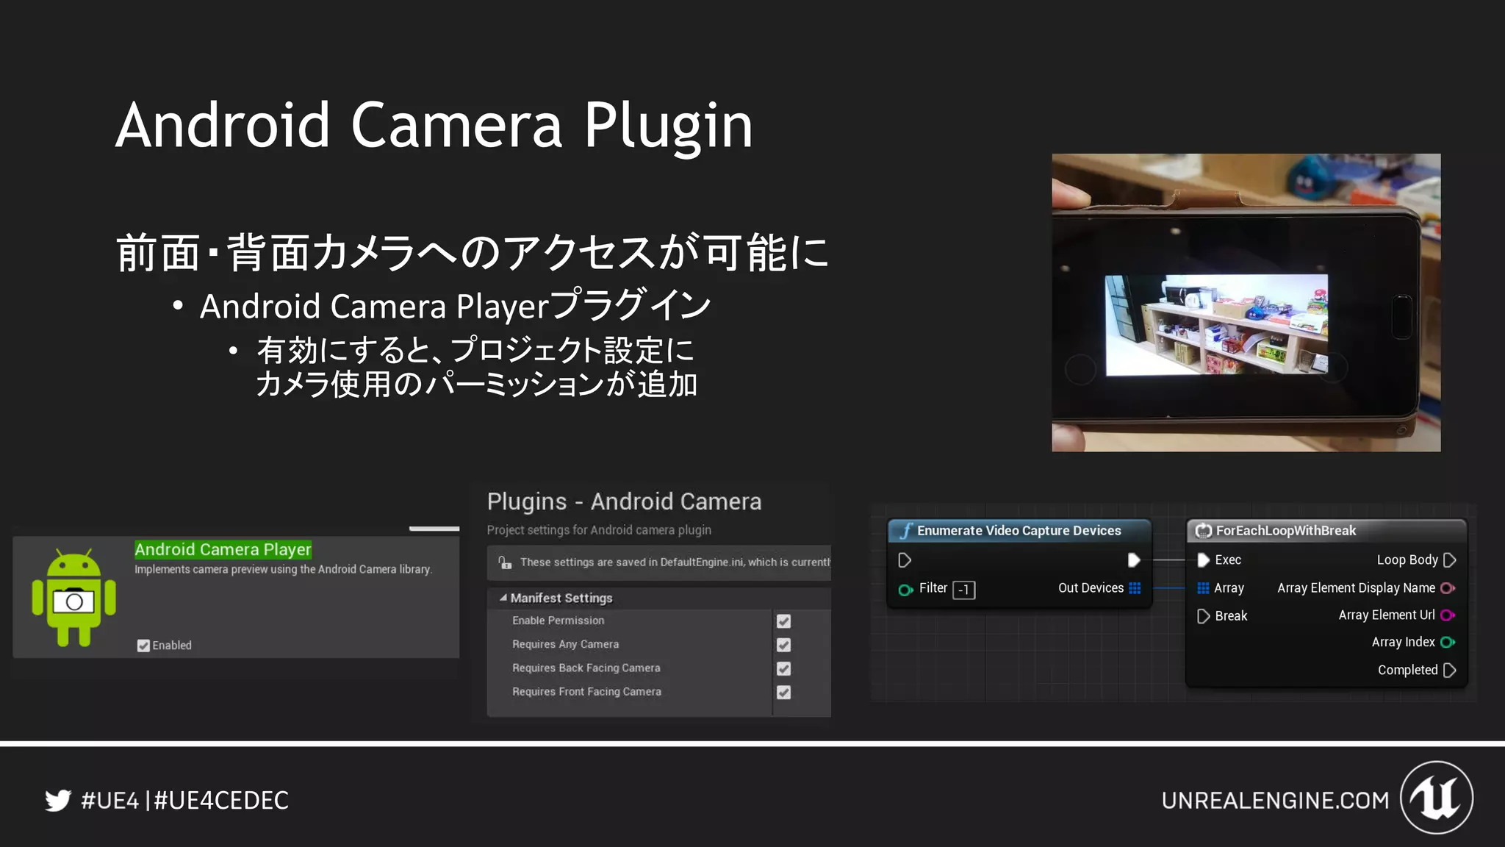Click the Array input pin on ForEachLoopWithBreak
Screen dimensions: 1505x847
1203,587
